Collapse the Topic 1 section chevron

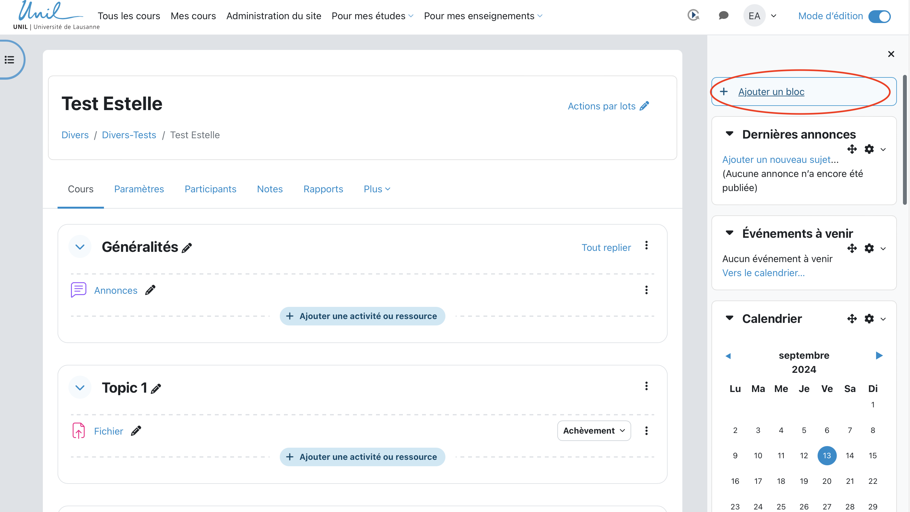pos(80,388)
